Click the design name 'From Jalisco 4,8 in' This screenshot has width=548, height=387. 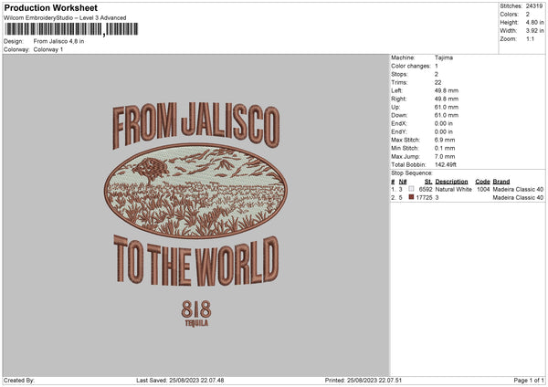click(x=58, y=41)
